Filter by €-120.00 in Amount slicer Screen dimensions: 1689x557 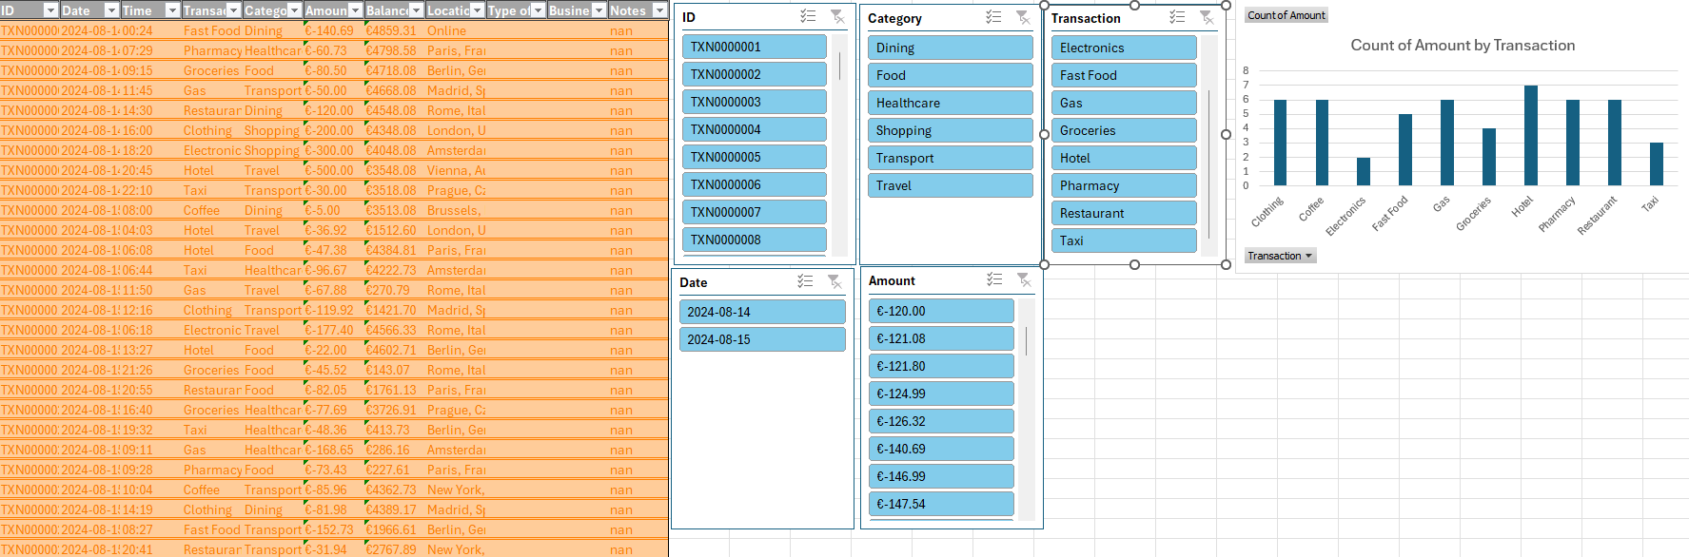click(941, 311)
